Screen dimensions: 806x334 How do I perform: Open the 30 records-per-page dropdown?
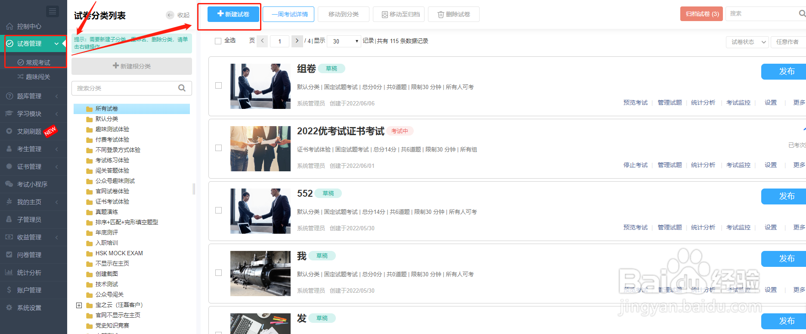[344, 41]
